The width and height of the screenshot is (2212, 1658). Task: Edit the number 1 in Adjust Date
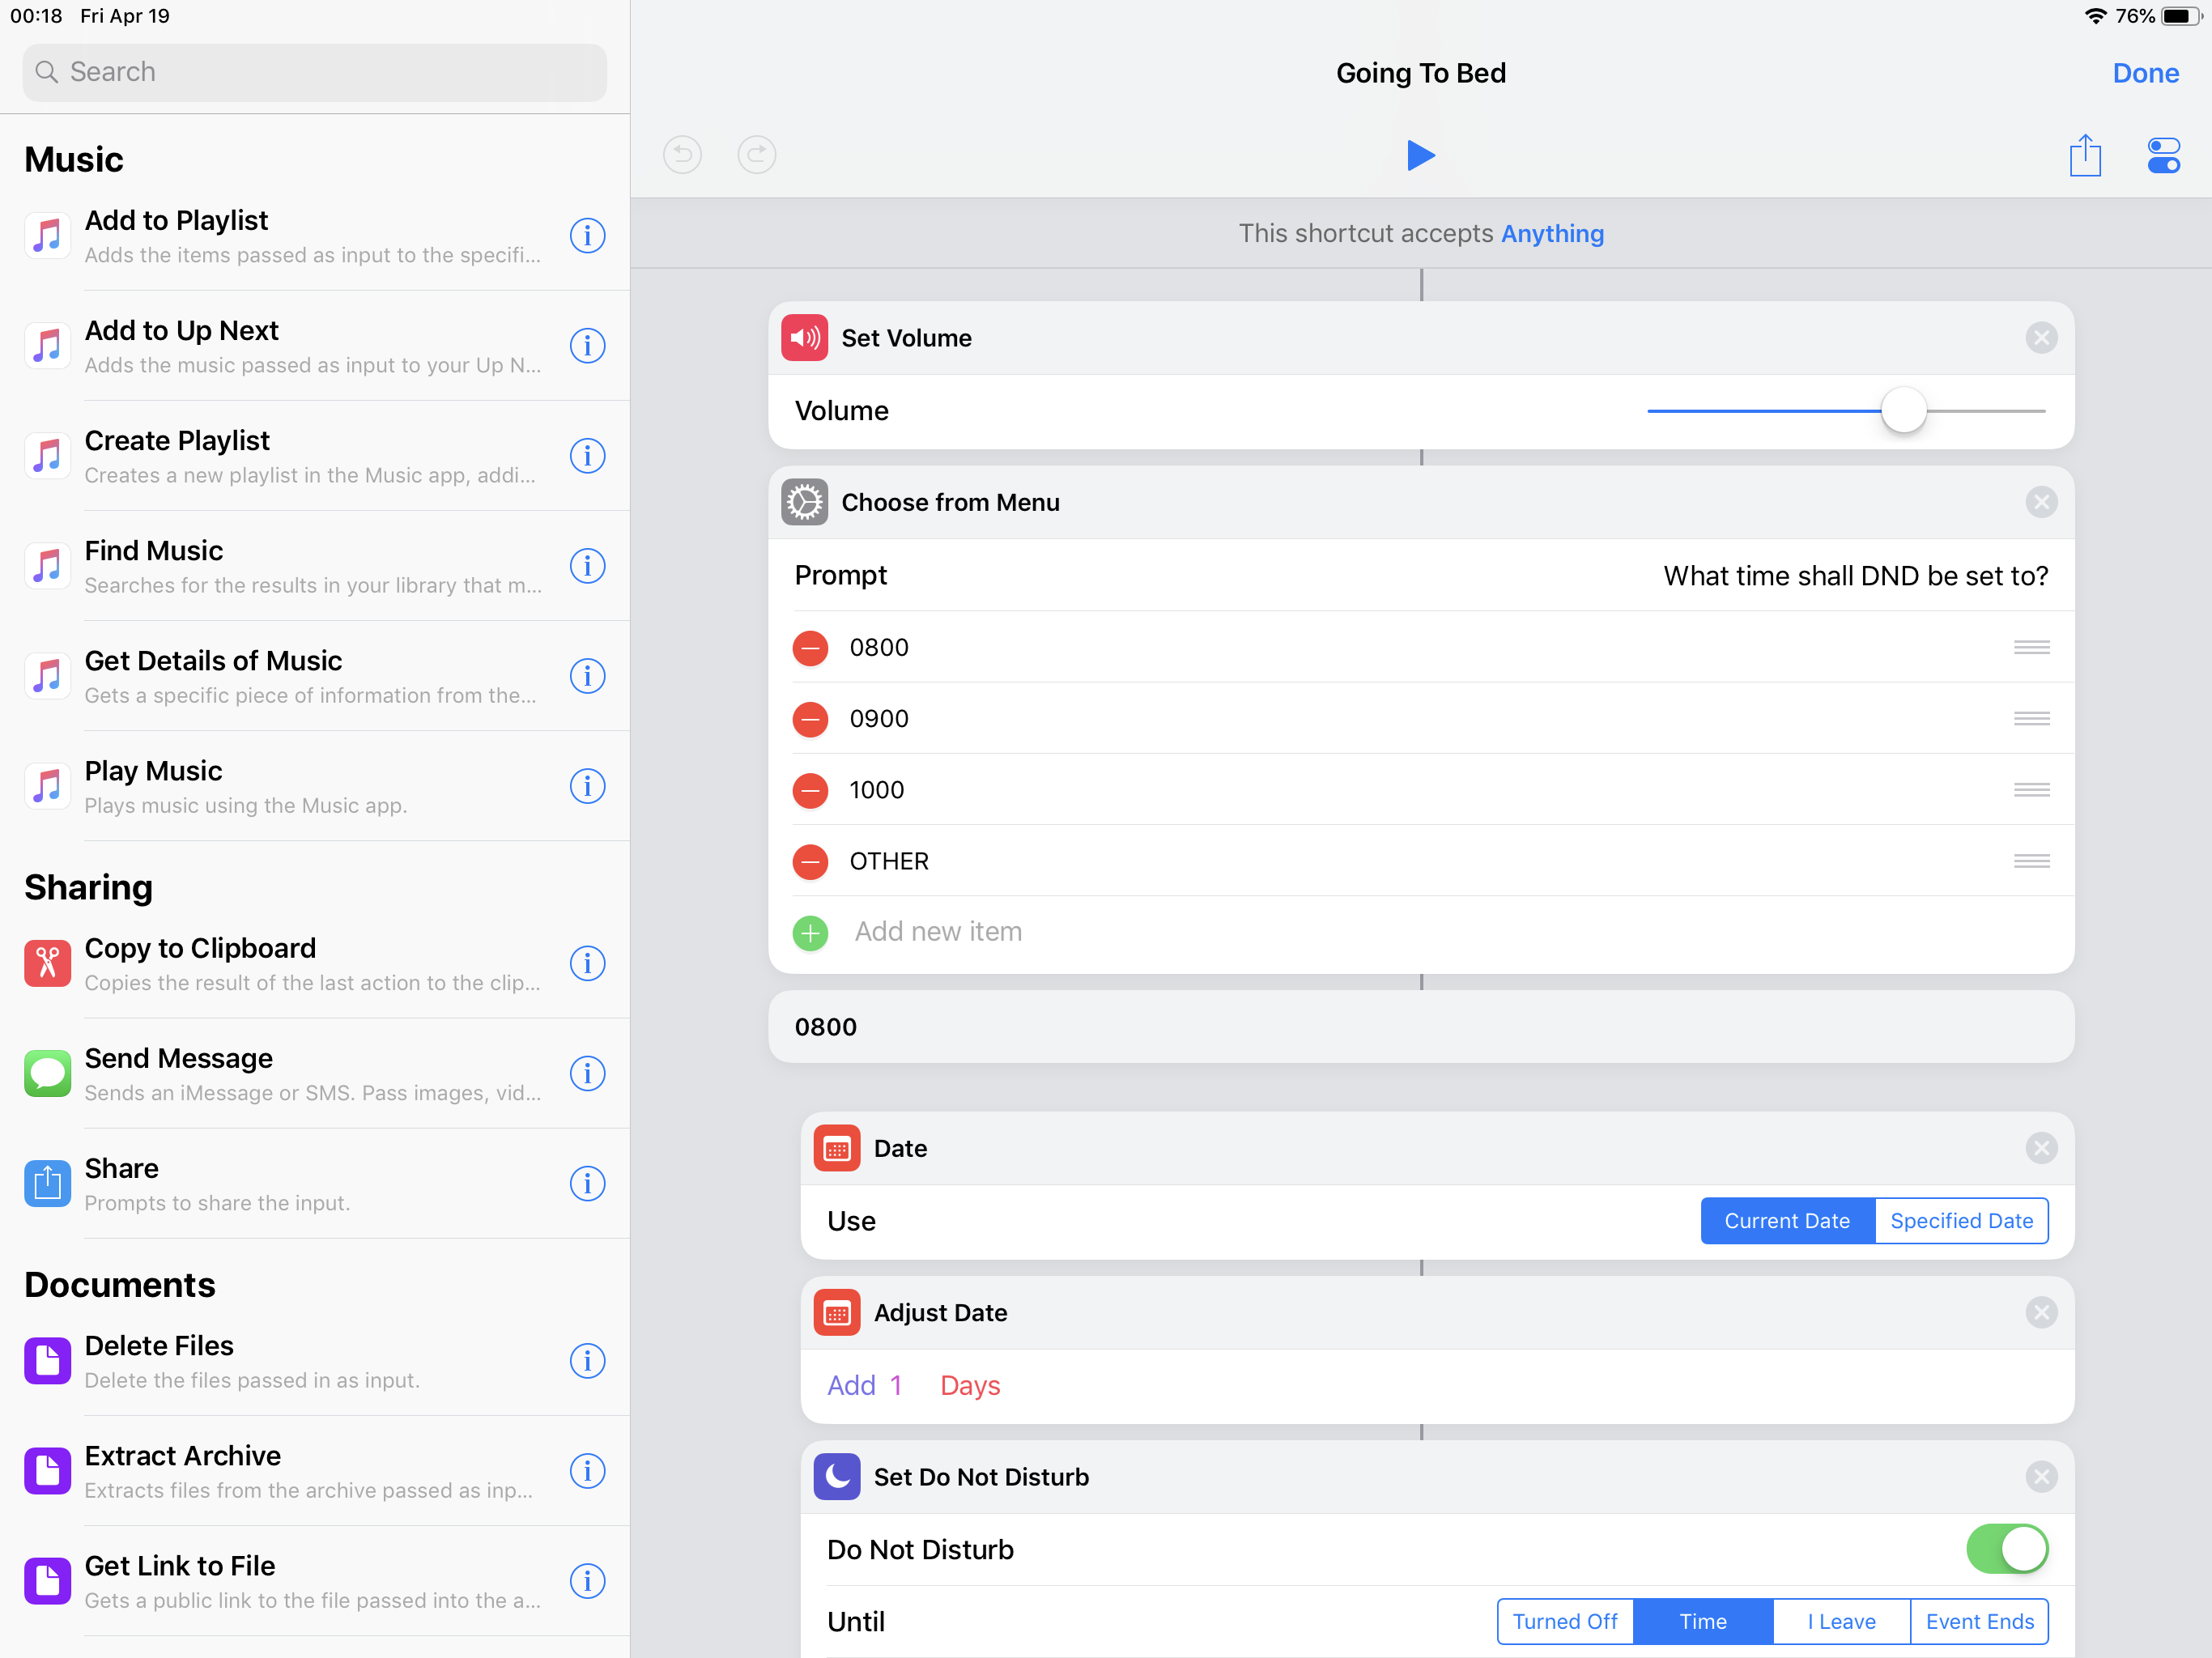(896, 1385)
